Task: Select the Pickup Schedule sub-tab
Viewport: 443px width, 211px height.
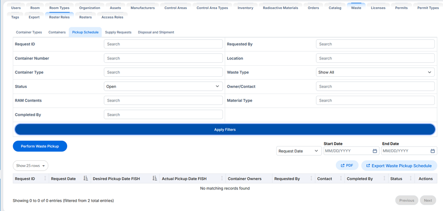Action: point(85,32)
